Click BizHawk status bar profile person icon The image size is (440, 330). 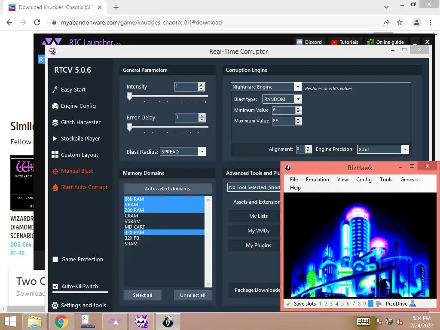tap(412, 303)
